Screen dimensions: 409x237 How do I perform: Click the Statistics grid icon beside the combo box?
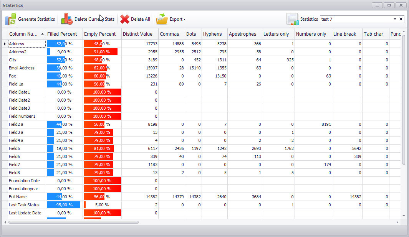292,19
